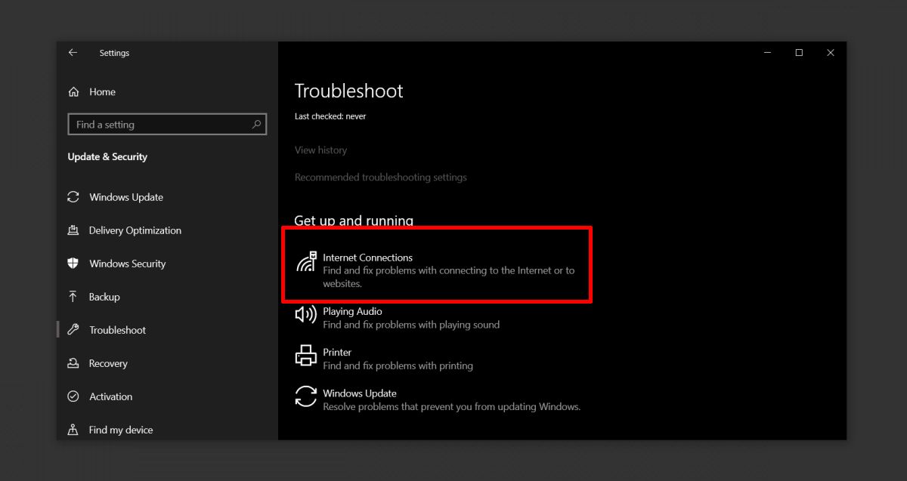Click the Activation checkmark circle icon

point(73,396)
